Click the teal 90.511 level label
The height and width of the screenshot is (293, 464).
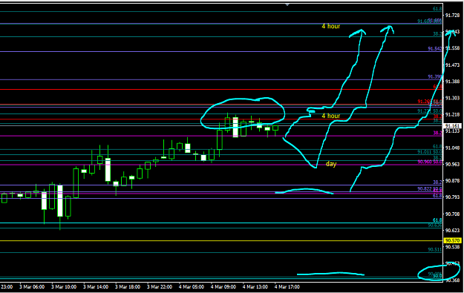tap(435, 249)
